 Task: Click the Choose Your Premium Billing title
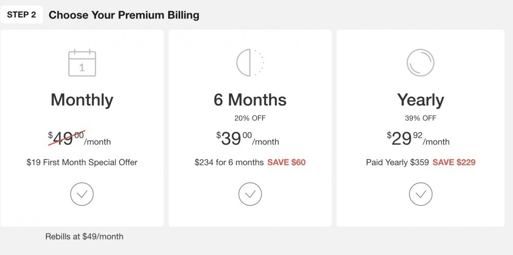click(124, 15)
